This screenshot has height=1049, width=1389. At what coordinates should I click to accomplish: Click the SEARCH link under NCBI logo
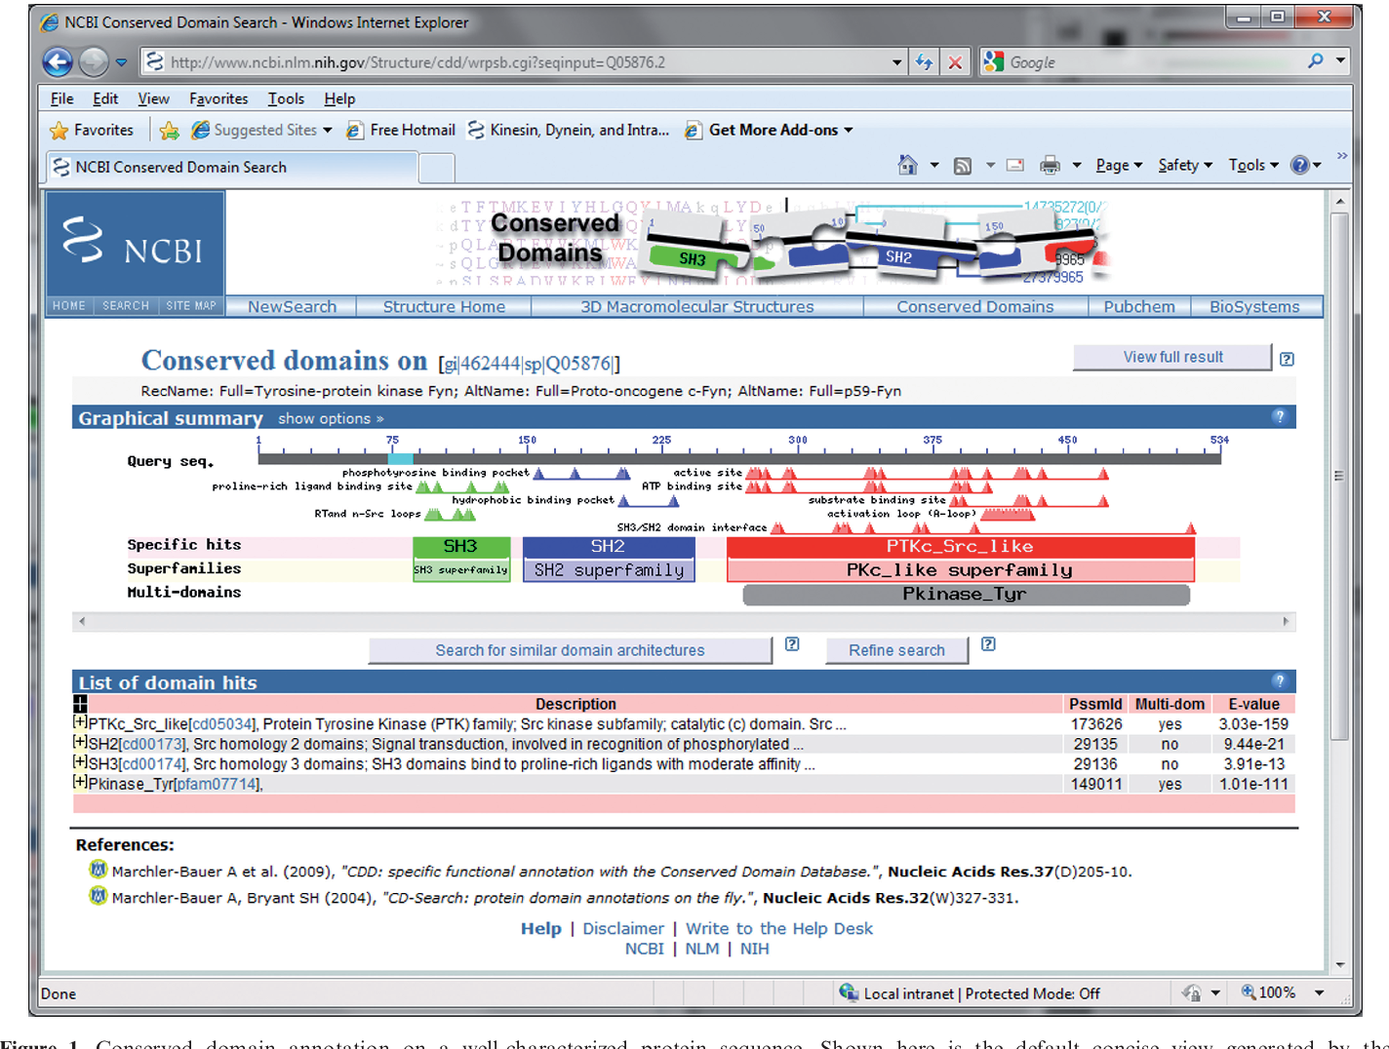(x=126, y=306)
